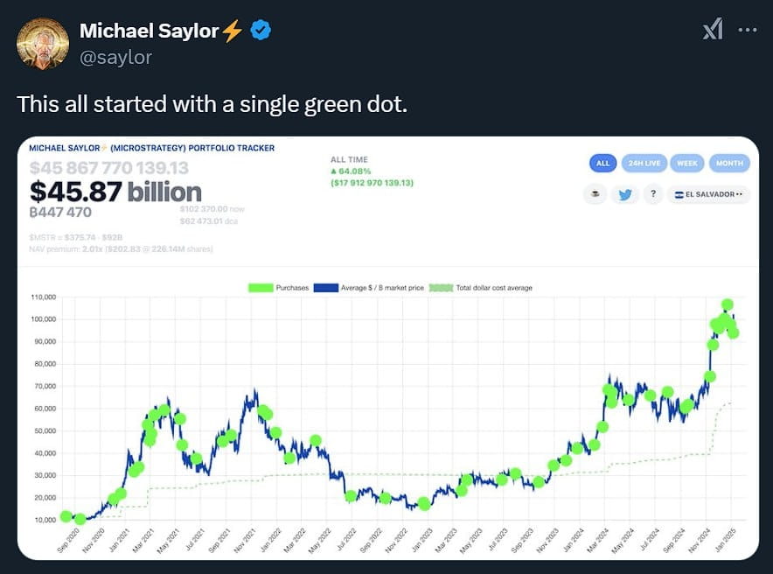Switch to the 24H LIVE tab

pyautogui.click(x=644, y=164)
